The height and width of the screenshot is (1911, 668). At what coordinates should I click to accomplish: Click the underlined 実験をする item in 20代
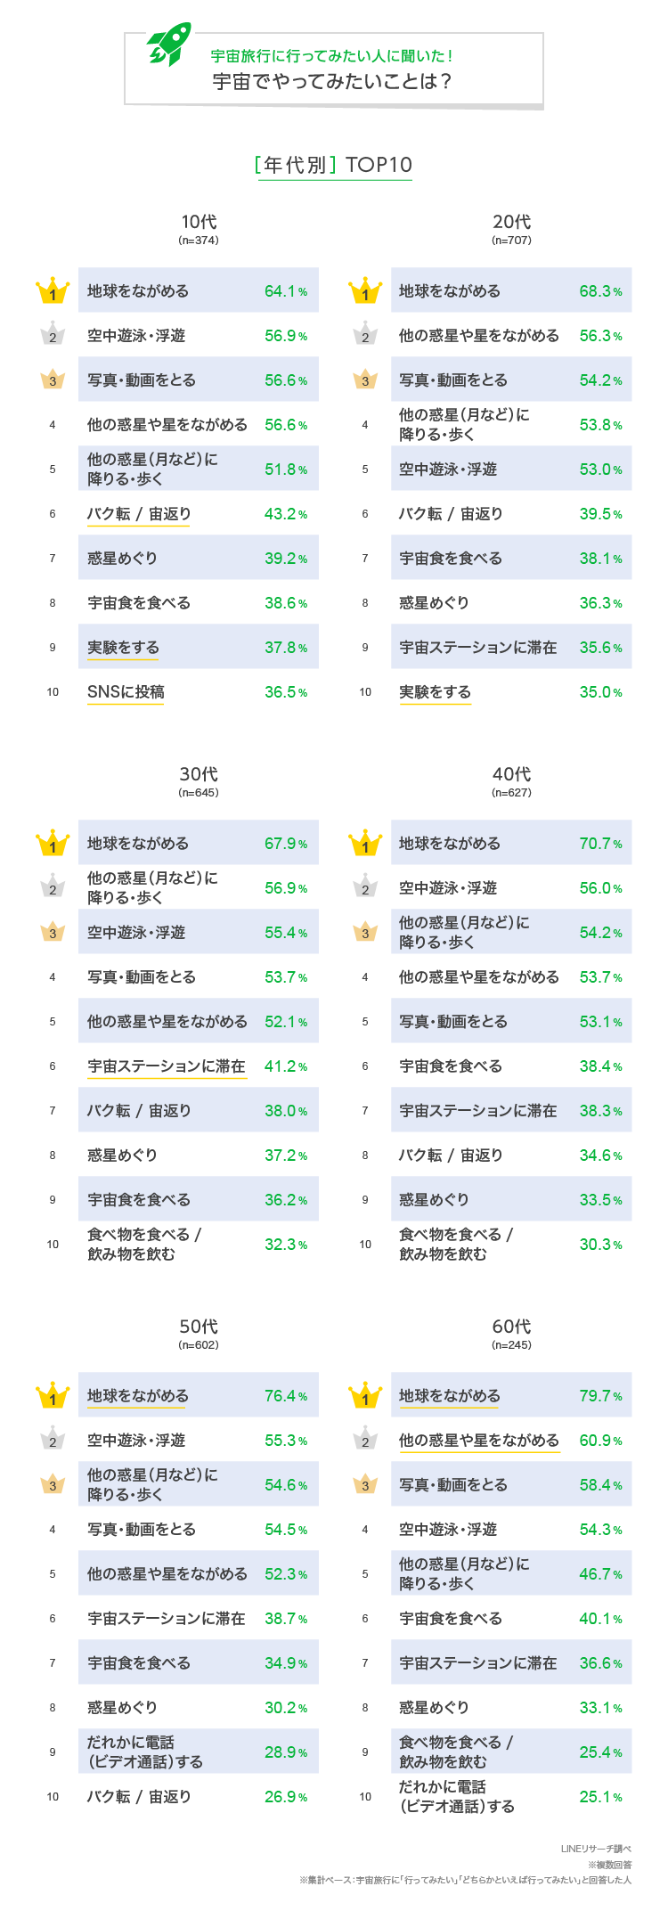pos(435,692)
